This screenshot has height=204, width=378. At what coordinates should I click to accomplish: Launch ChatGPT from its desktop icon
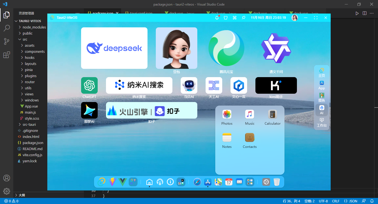(x=89, y=85)
